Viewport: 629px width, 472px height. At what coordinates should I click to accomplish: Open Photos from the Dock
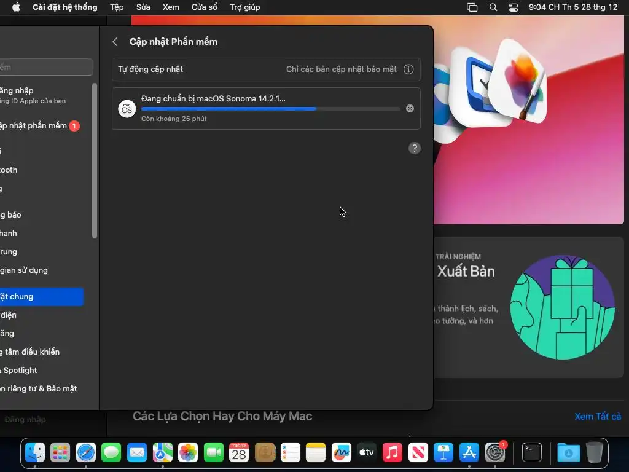click(x=188, y=452)
